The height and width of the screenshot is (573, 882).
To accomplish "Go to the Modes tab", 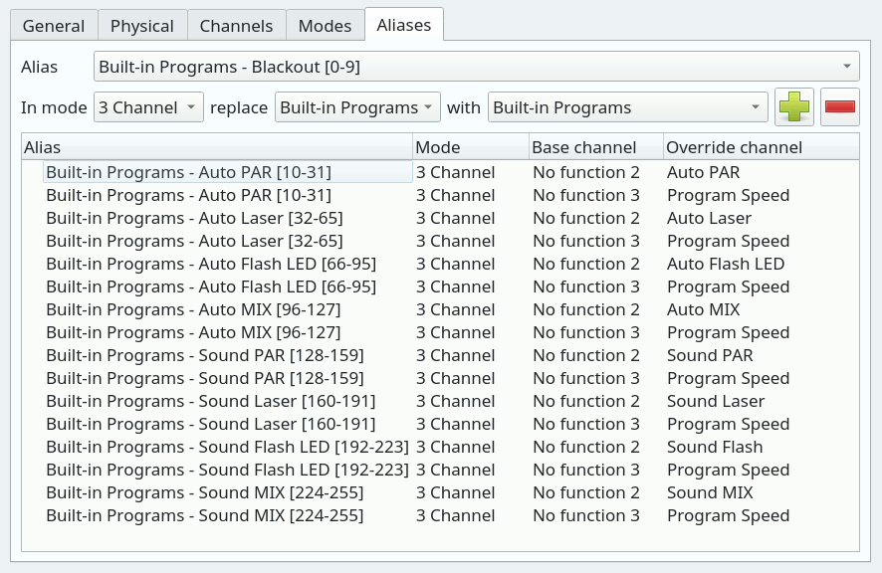I will coord(326,26).
